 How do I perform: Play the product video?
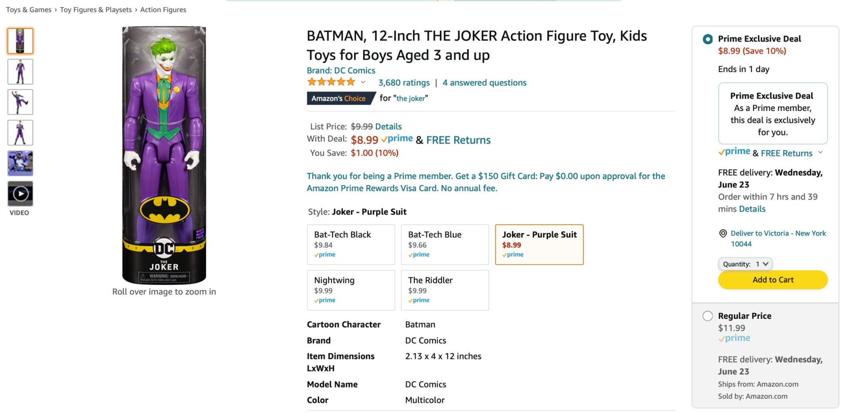[x=20, y=193]
